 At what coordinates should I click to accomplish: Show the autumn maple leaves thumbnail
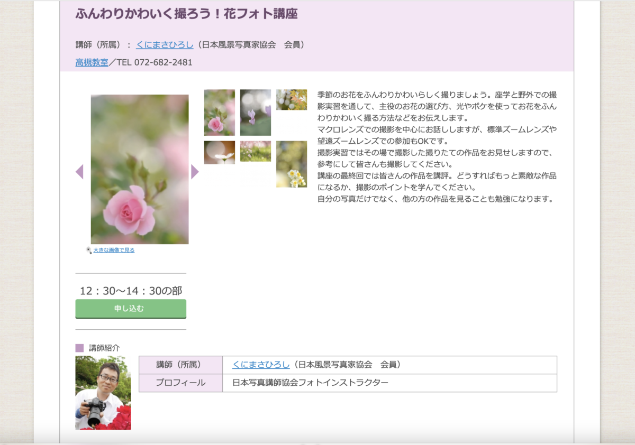pyautogui.click(x=291, y=99)
